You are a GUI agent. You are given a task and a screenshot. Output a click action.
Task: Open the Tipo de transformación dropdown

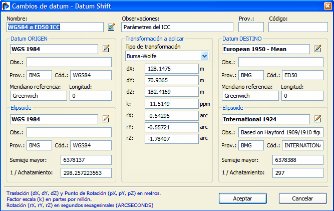click(204, 56)
